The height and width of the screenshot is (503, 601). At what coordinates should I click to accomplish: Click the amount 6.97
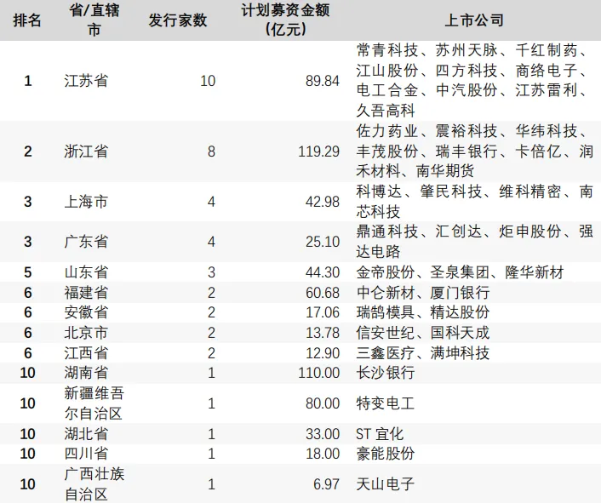coord(326,484)
